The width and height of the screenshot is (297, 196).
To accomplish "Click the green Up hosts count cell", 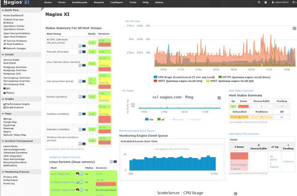I will click(233, 107).
